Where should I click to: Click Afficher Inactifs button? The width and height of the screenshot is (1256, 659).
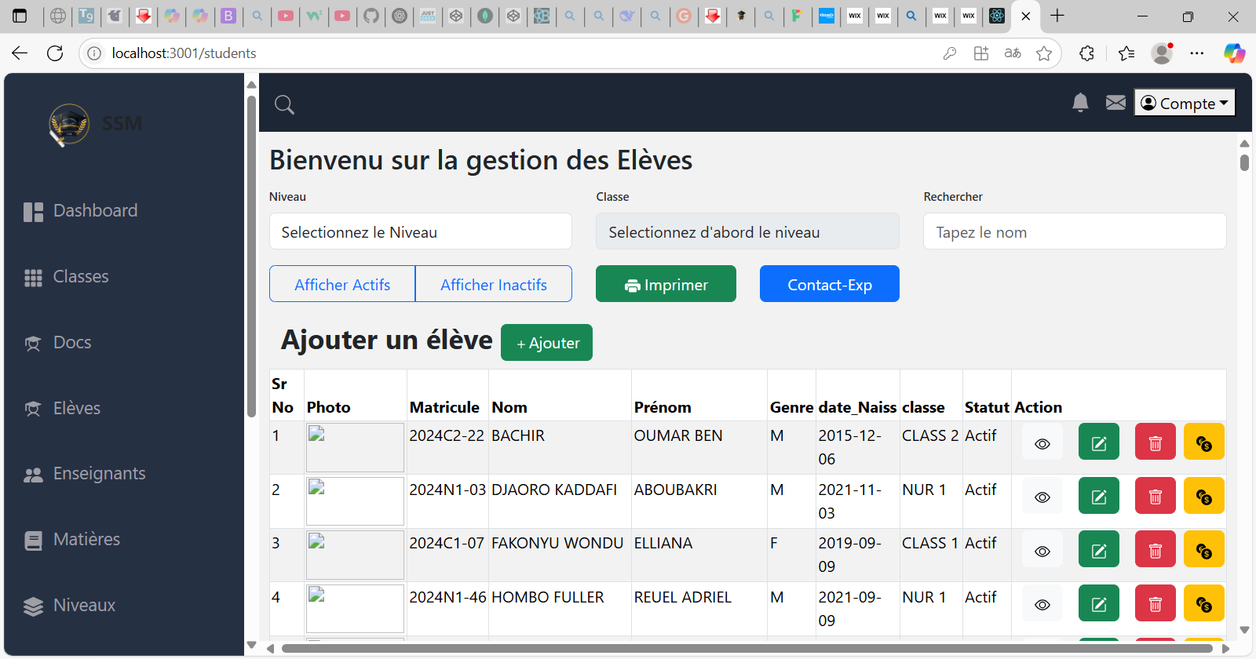coord(494,284)
